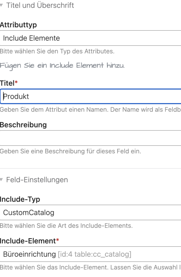Click the 'Titel' field label
This screenshot has height=277, width=181.
tap(7, 83)
